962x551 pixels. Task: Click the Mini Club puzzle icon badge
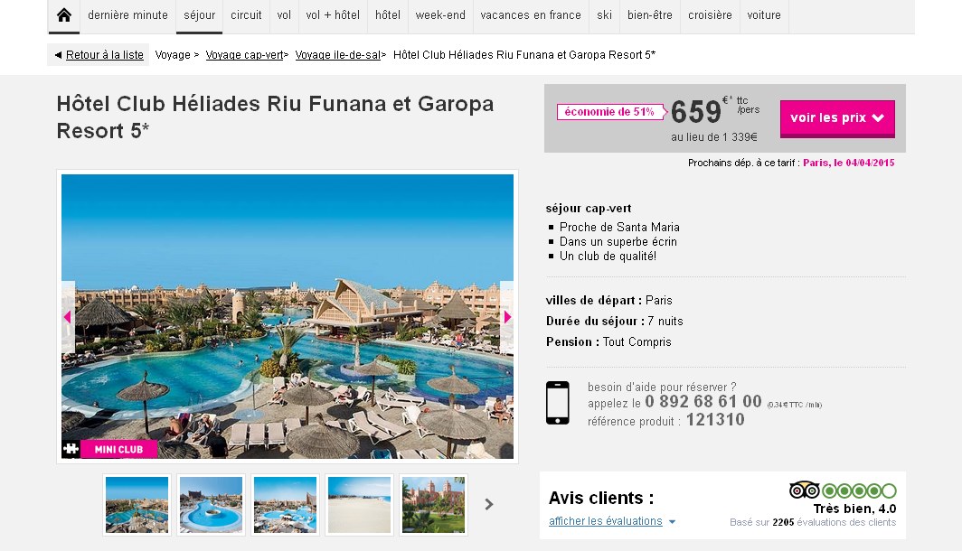pyautogui.click(x=71, y=449)
